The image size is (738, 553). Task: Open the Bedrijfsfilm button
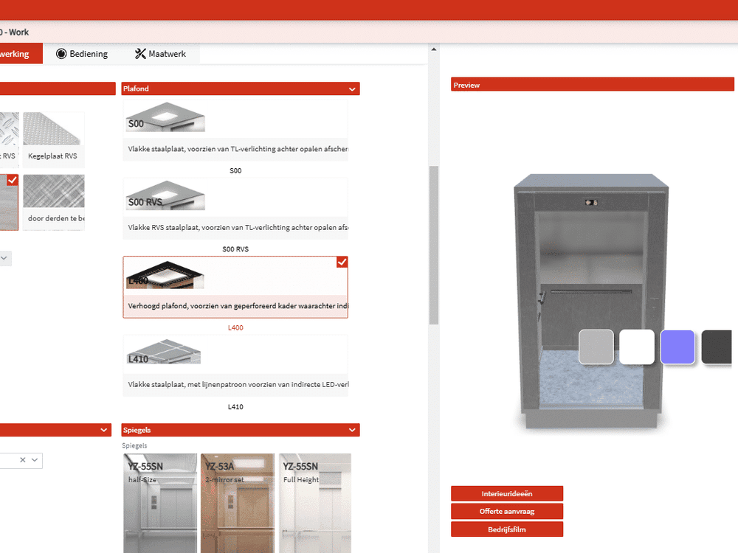click(507, 529)
